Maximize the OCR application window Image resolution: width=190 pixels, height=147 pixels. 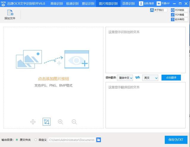click(180, 4)
